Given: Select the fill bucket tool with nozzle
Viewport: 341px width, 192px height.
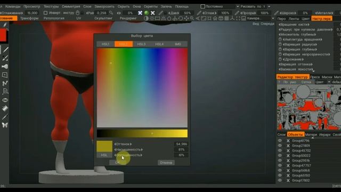Looking at the screenshot, I should (x=5, y=67).
